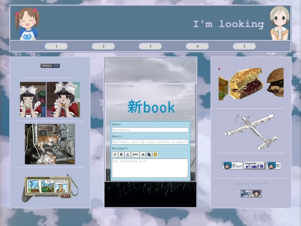Click the Copy my button! text
301x226 pixels.
click(x=251, y=184)
